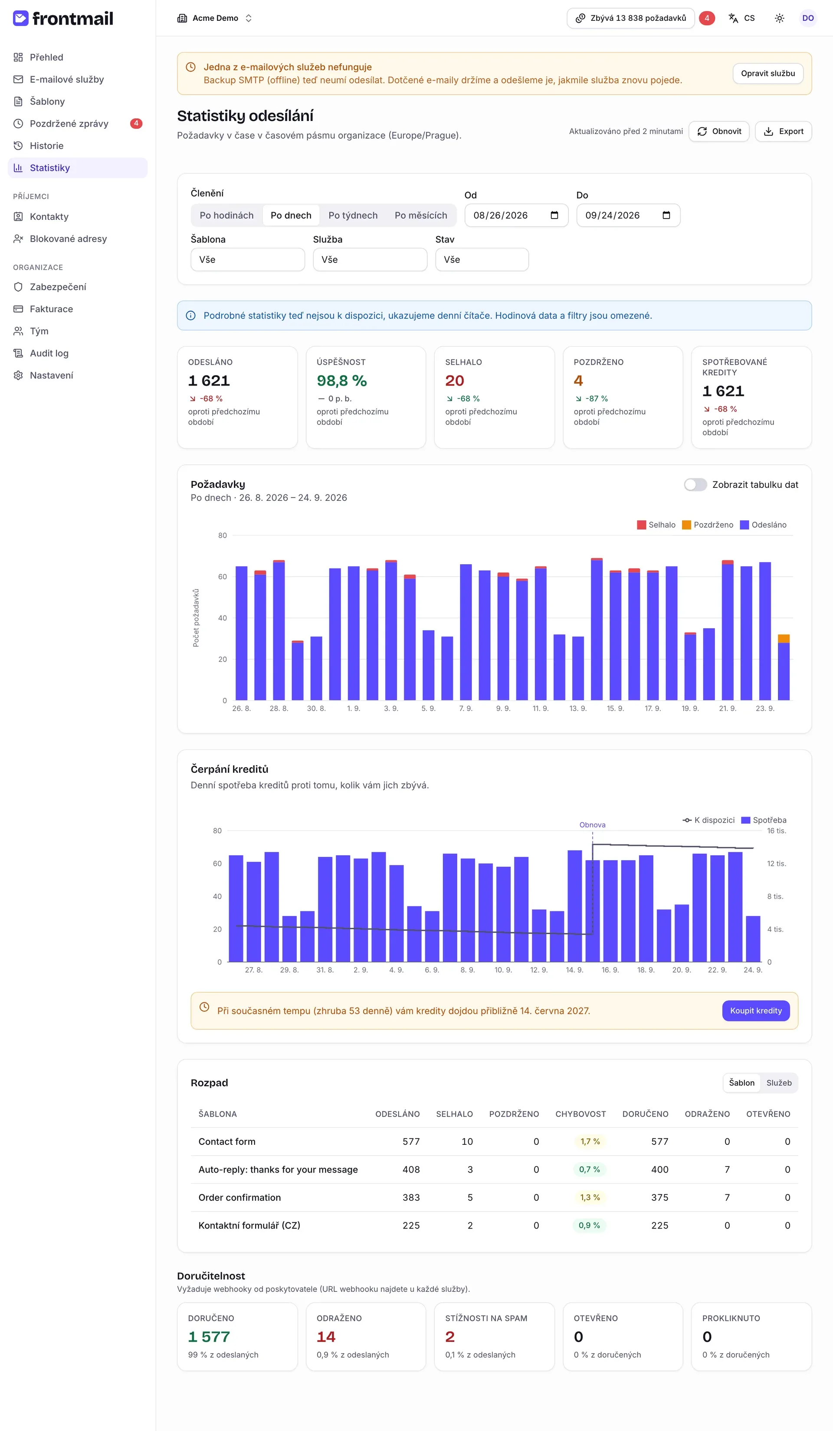Expand the Acme Demo organization switcher

(215, 18)
